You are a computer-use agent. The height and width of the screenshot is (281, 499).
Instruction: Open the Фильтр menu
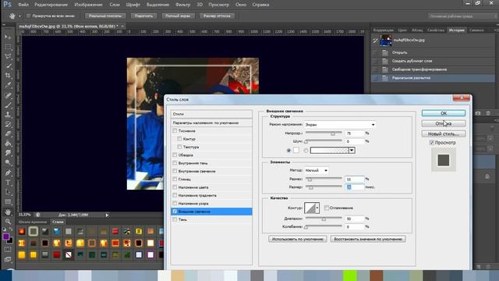182,5
